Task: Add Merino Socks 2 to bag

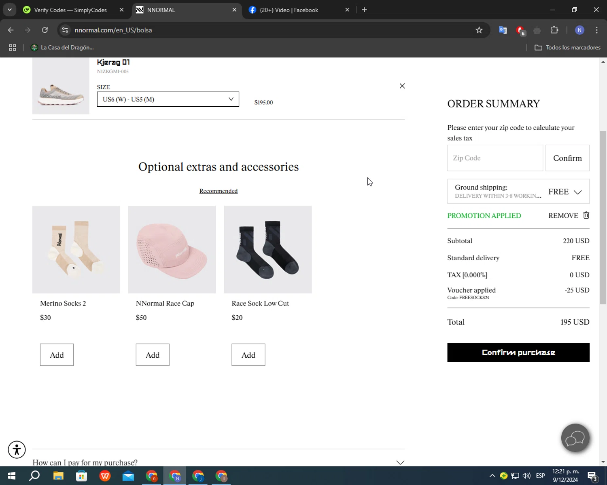Action: coord(57,355)
